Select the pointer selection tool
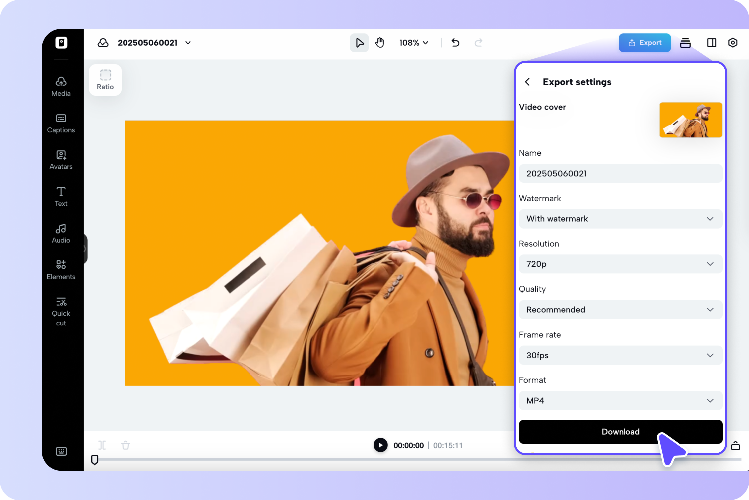 click(x=359, y=43)
